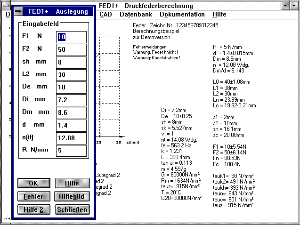
Task: Click the 'n = 12.08 Wdg.' result
Action: click(x=231, y=65)
